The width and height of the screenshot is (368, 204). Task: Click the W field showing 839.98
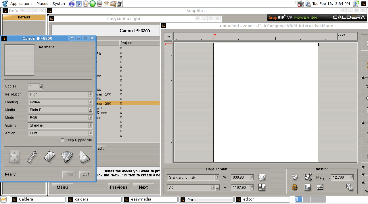point(241,178)
